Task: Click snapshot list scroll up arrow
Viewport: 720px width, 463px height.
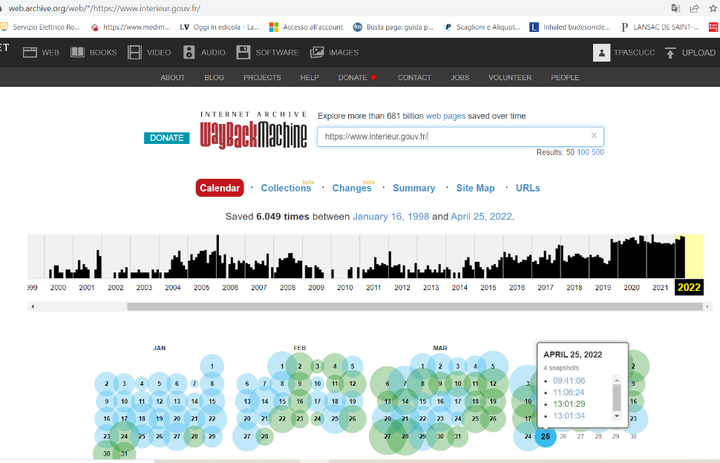Action: (x=617, y=380)
